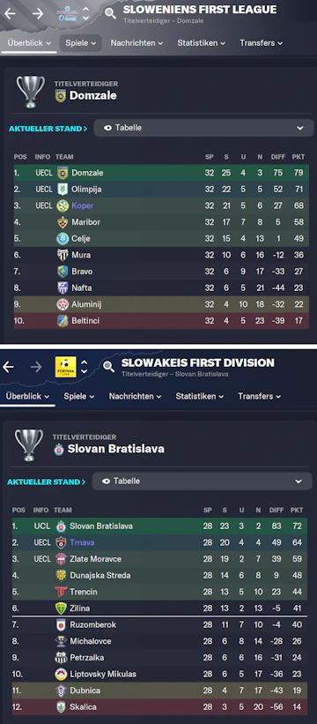
Task: Click the Trencin club badge in table
Action: pos(61,592)
